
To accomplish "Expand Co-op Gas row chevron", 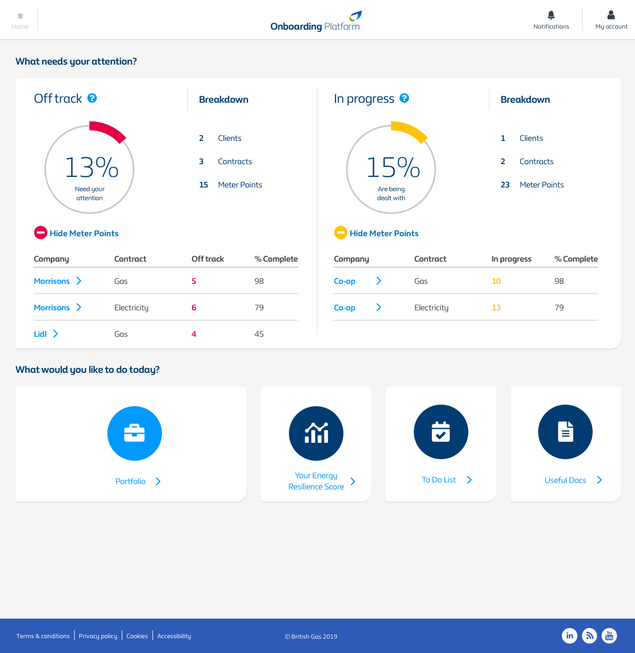I will point(379,281).
